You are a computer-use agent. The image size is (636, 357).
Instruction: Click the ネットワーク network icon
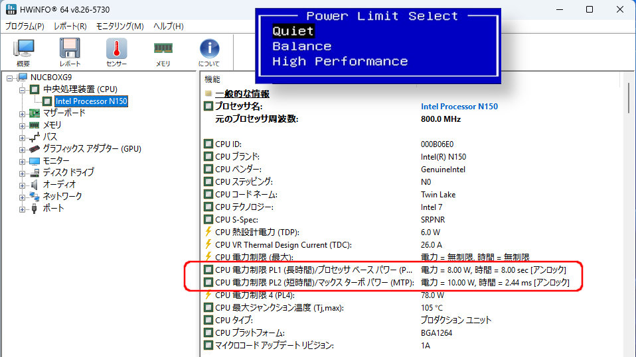coord(35,196)
